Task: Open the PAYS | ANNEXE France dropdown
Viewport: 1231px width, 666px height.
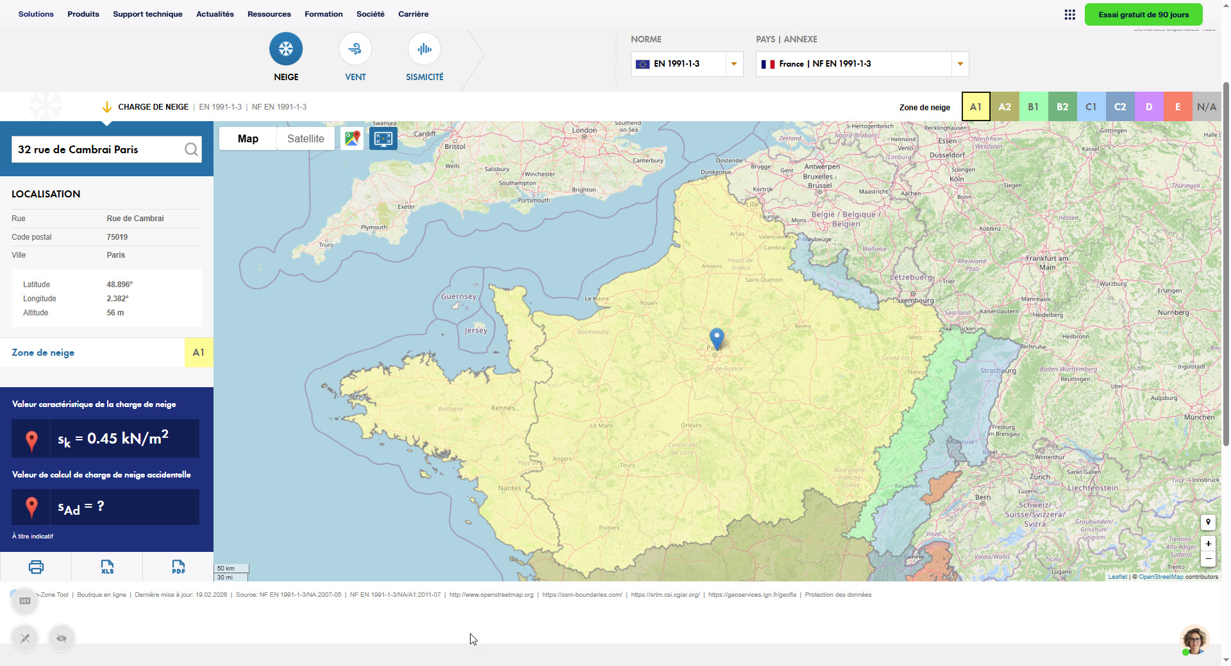Action: (959, 64)
